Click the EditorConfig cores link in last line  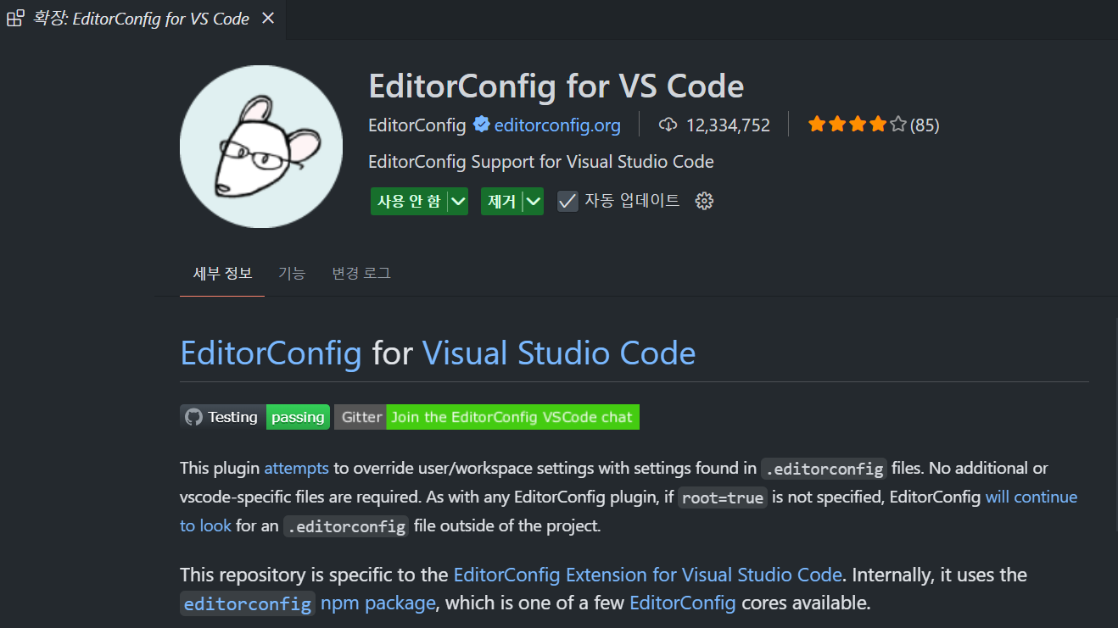click(683, 603)
